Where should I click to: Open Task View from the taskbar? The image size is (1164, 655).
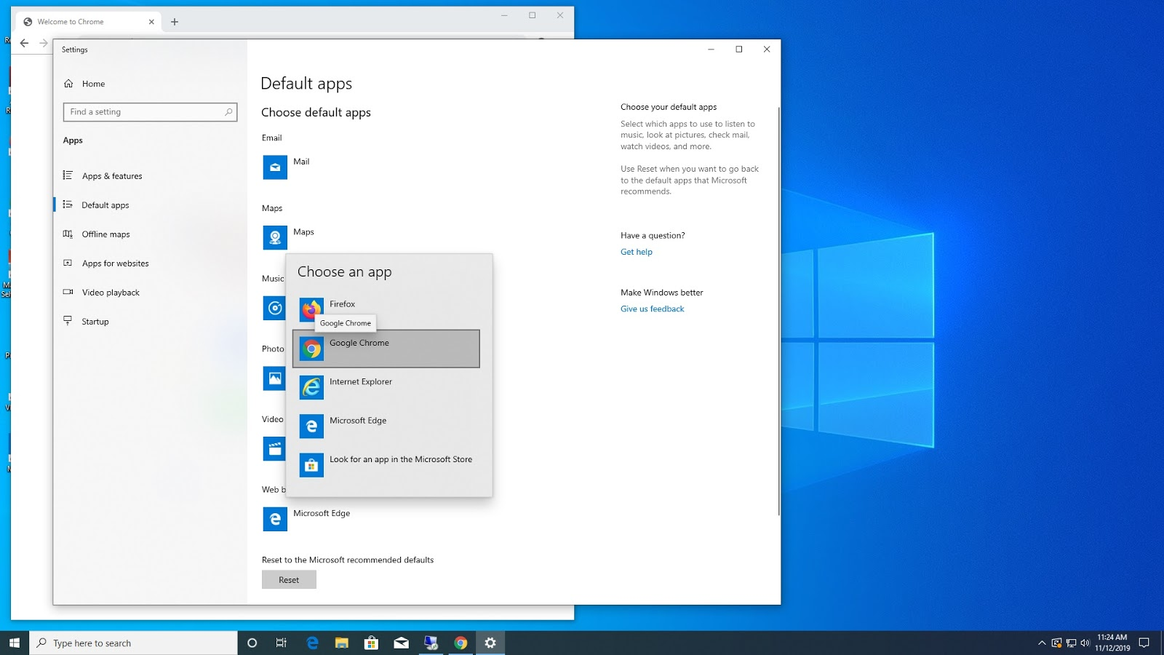pyautogui.click(x=282, y=643)
